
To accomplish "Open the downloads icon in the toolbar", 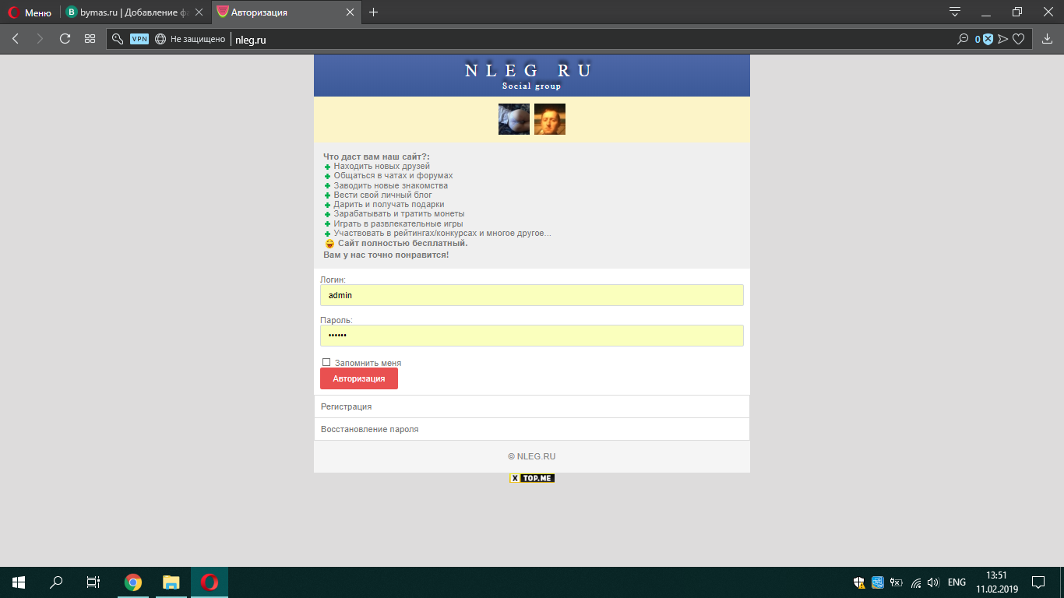I will pos(1048,39).
